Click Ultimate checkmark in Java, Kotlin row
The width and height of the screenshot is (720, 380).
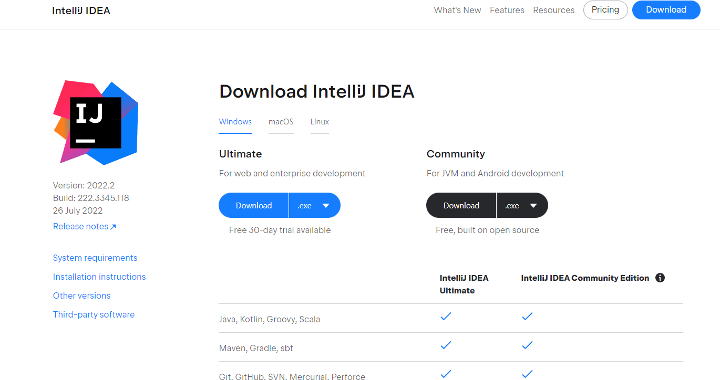tap(446, 316)
